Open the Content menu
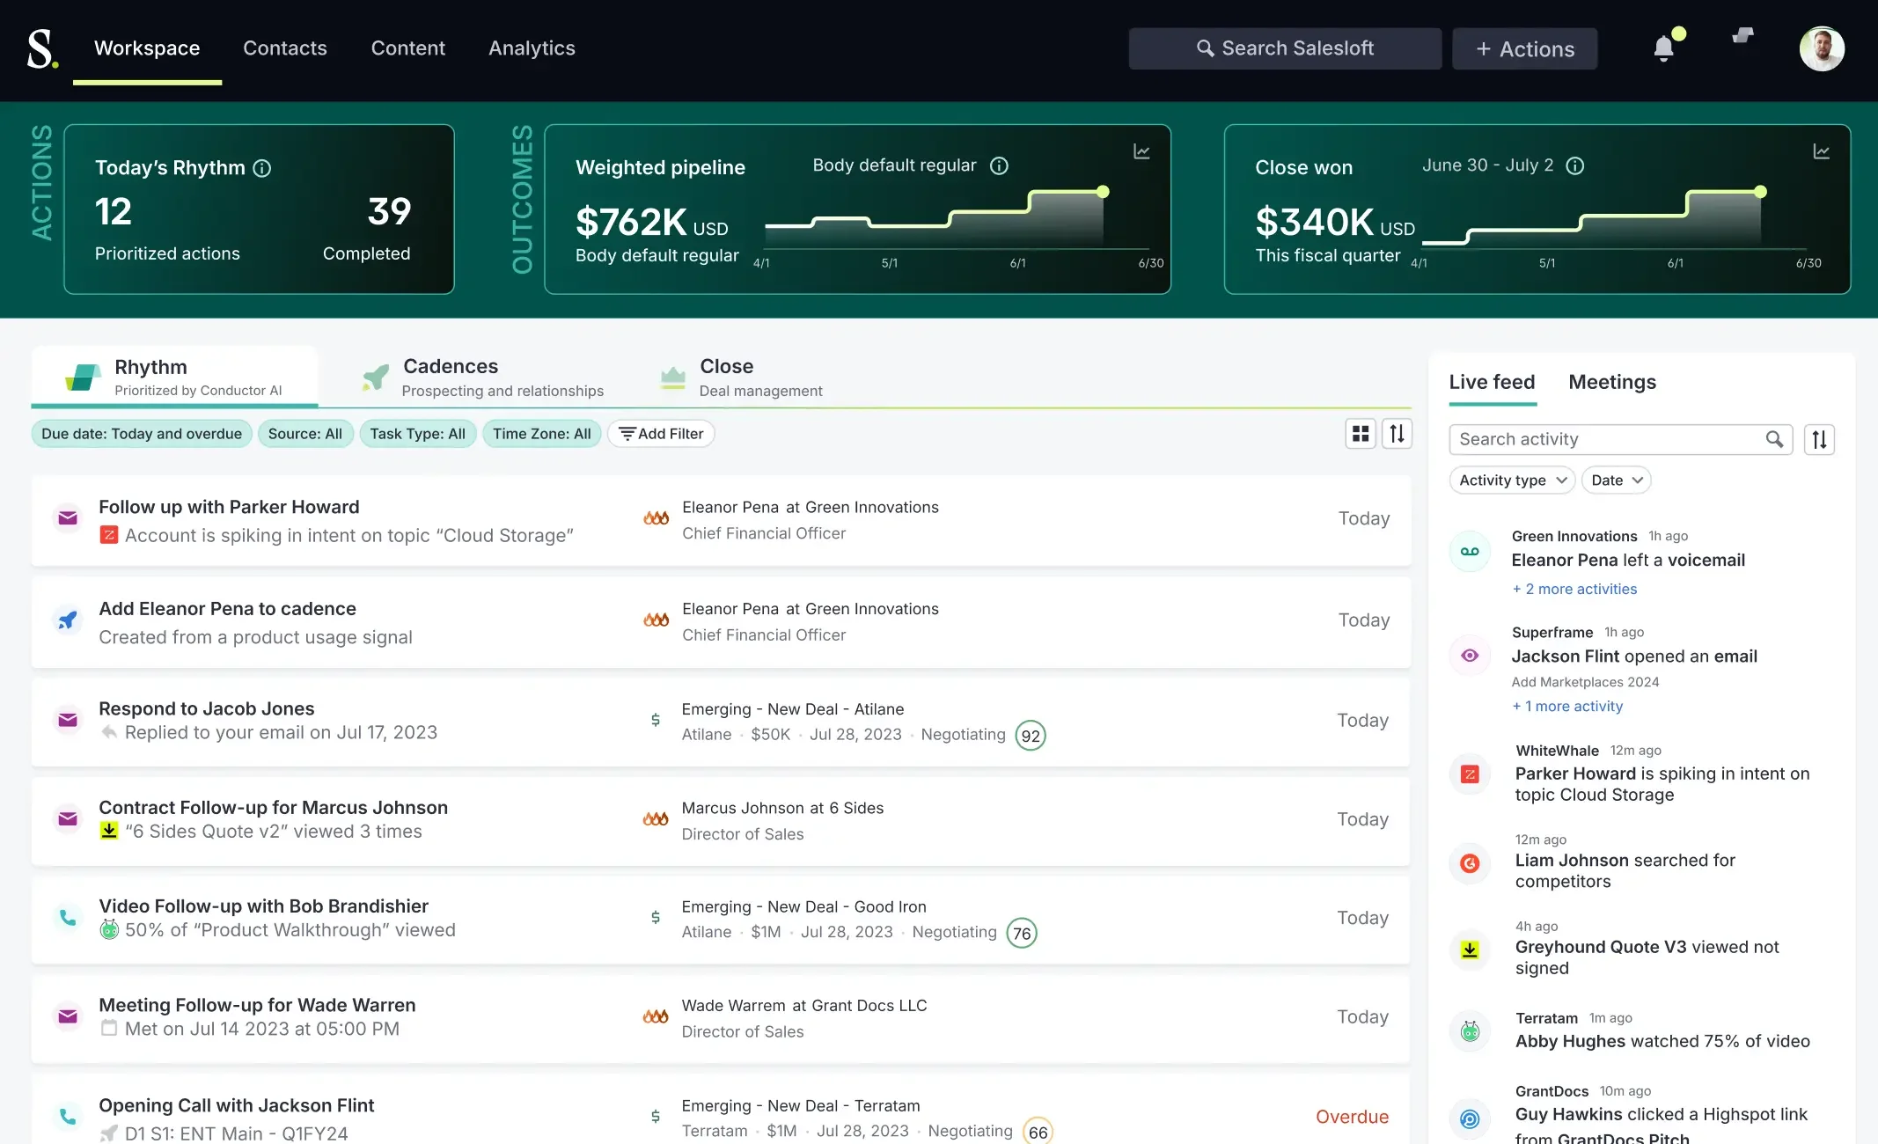The image size is (1878, 1144). (408, 48)
